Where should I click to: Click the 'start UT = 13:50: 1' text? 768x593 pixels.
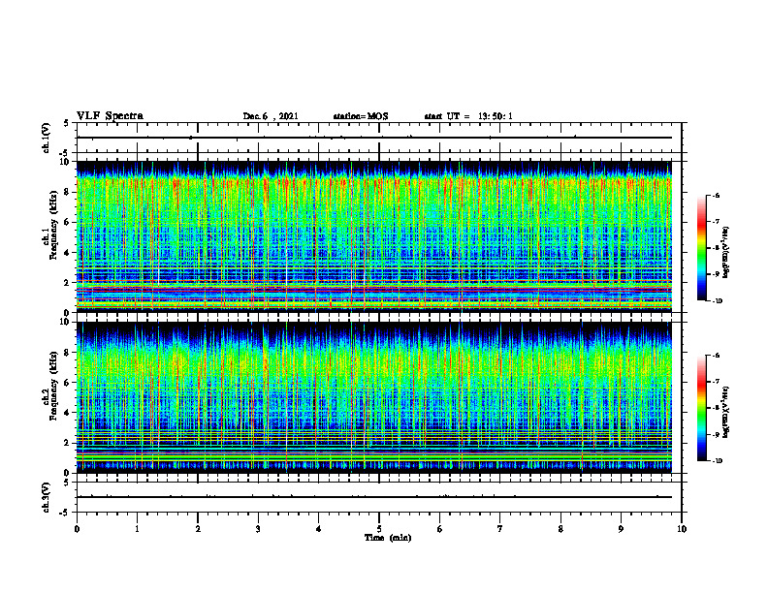(468, 116)
